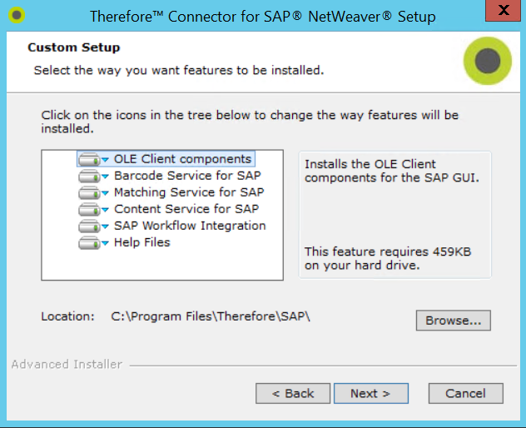Click the Therefore logo in the header

pos(487,61)
